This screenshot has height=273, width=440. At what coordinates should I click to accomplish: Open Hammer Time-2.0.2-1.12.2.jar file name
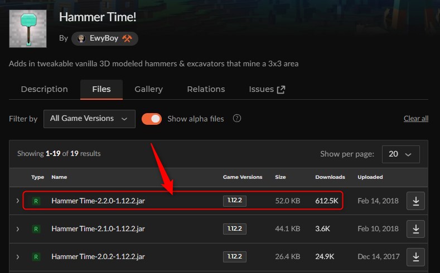tap(98, 257)
